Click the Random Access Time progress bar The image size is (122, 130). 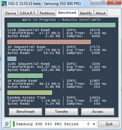pyautogui.click(x=30, y=93)
